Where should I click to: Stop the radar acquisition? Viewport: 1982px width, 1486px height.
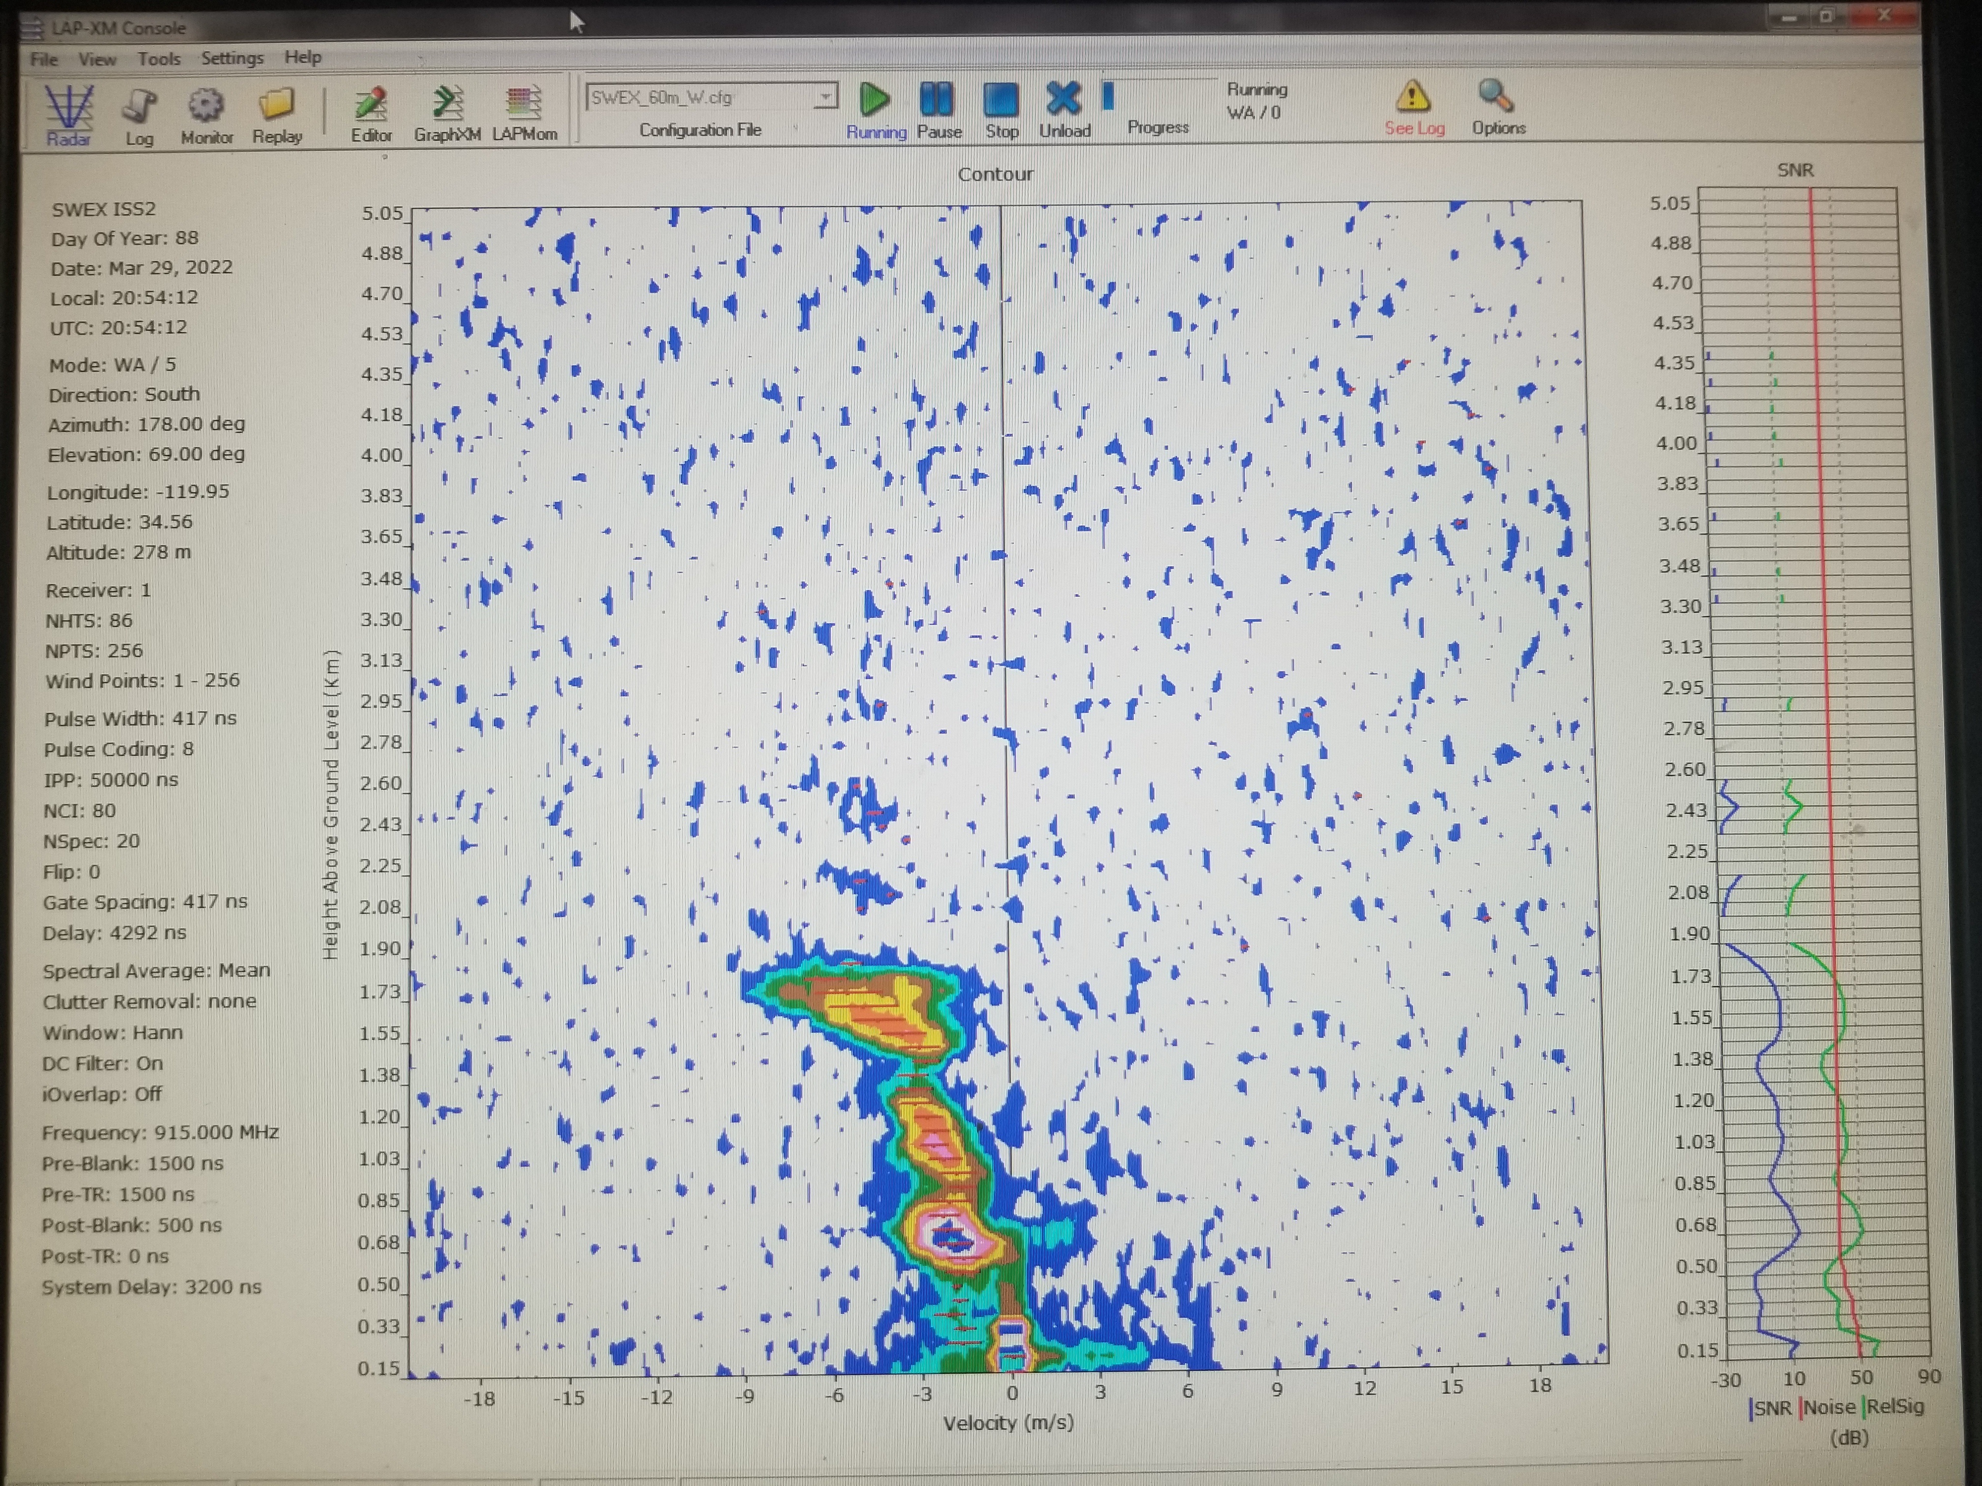tap(1001, 100)
